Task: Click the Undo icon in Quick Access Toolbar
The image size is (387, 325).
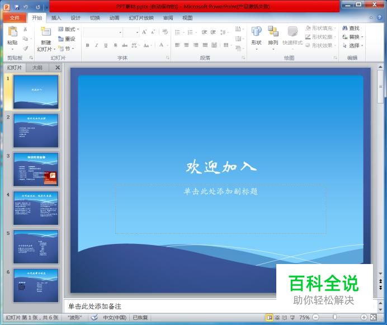Action: (26, 7)
